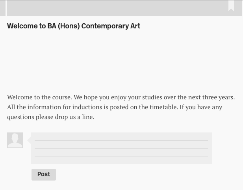Focus the comment text area
This screenshot has width=243, height=190.
click(121, 148)
